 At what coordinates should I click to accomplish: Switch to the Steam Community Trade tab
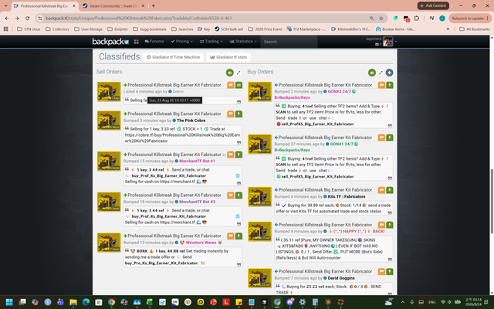click(113, 5)
